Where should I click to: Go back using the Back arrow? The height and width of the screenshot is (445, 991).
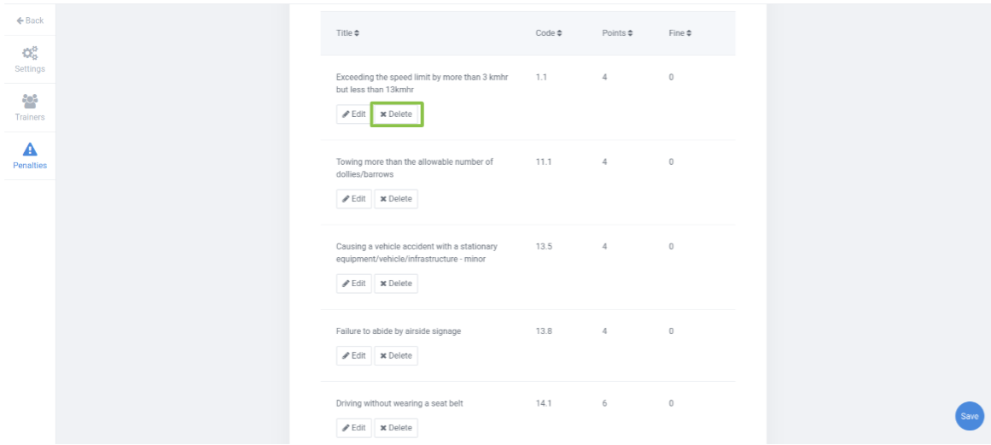(30, 20)
